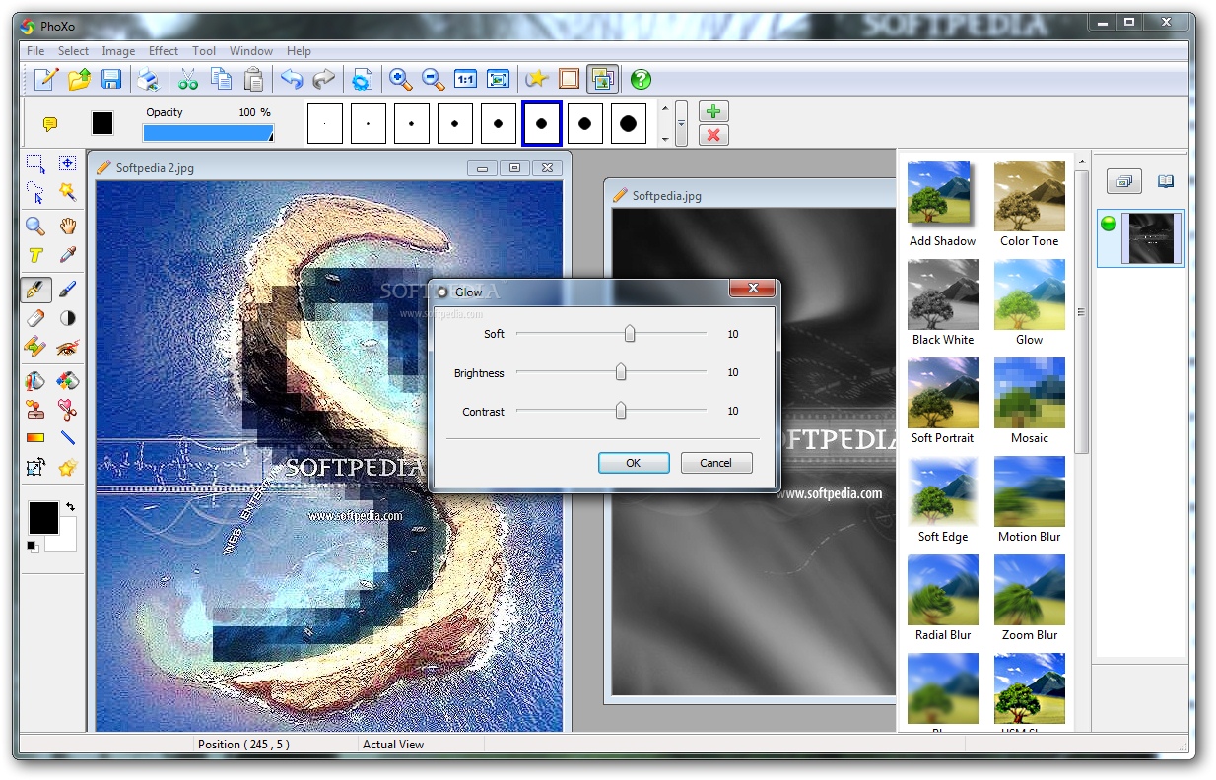
Task: Zoom in using the toolbar magnifier plus
Action: [x=400, y=79]
